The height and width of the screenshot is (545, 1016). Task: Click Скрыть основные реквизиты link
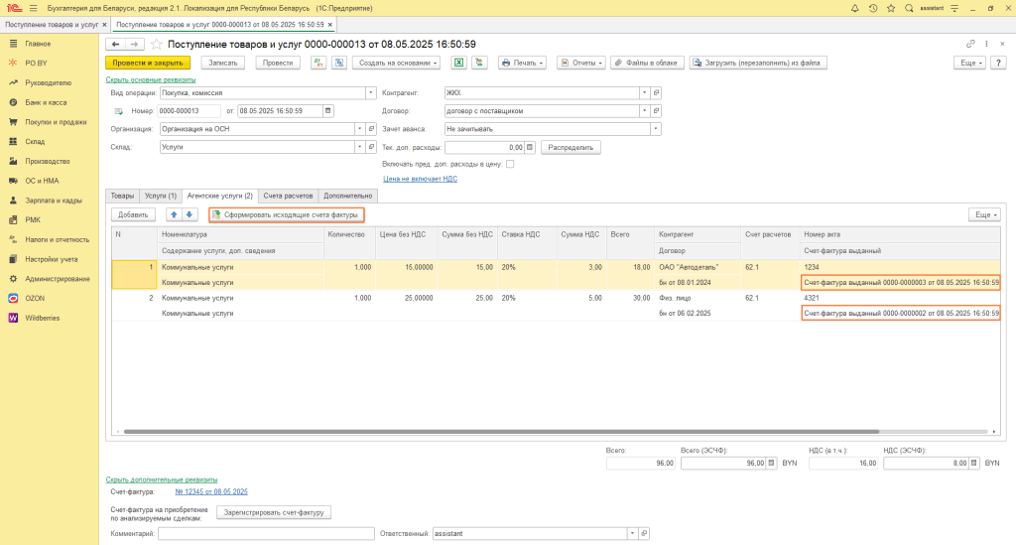(151, 79)
